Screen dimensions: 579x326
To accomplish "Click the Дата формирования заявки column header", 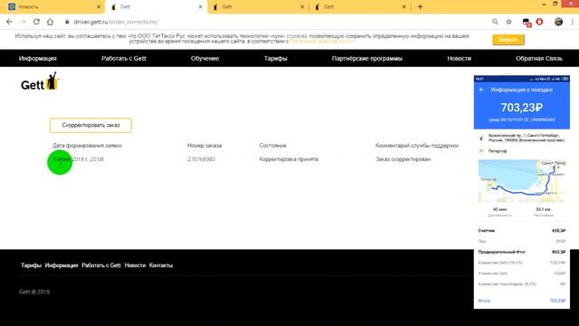I will coord(87,146).
